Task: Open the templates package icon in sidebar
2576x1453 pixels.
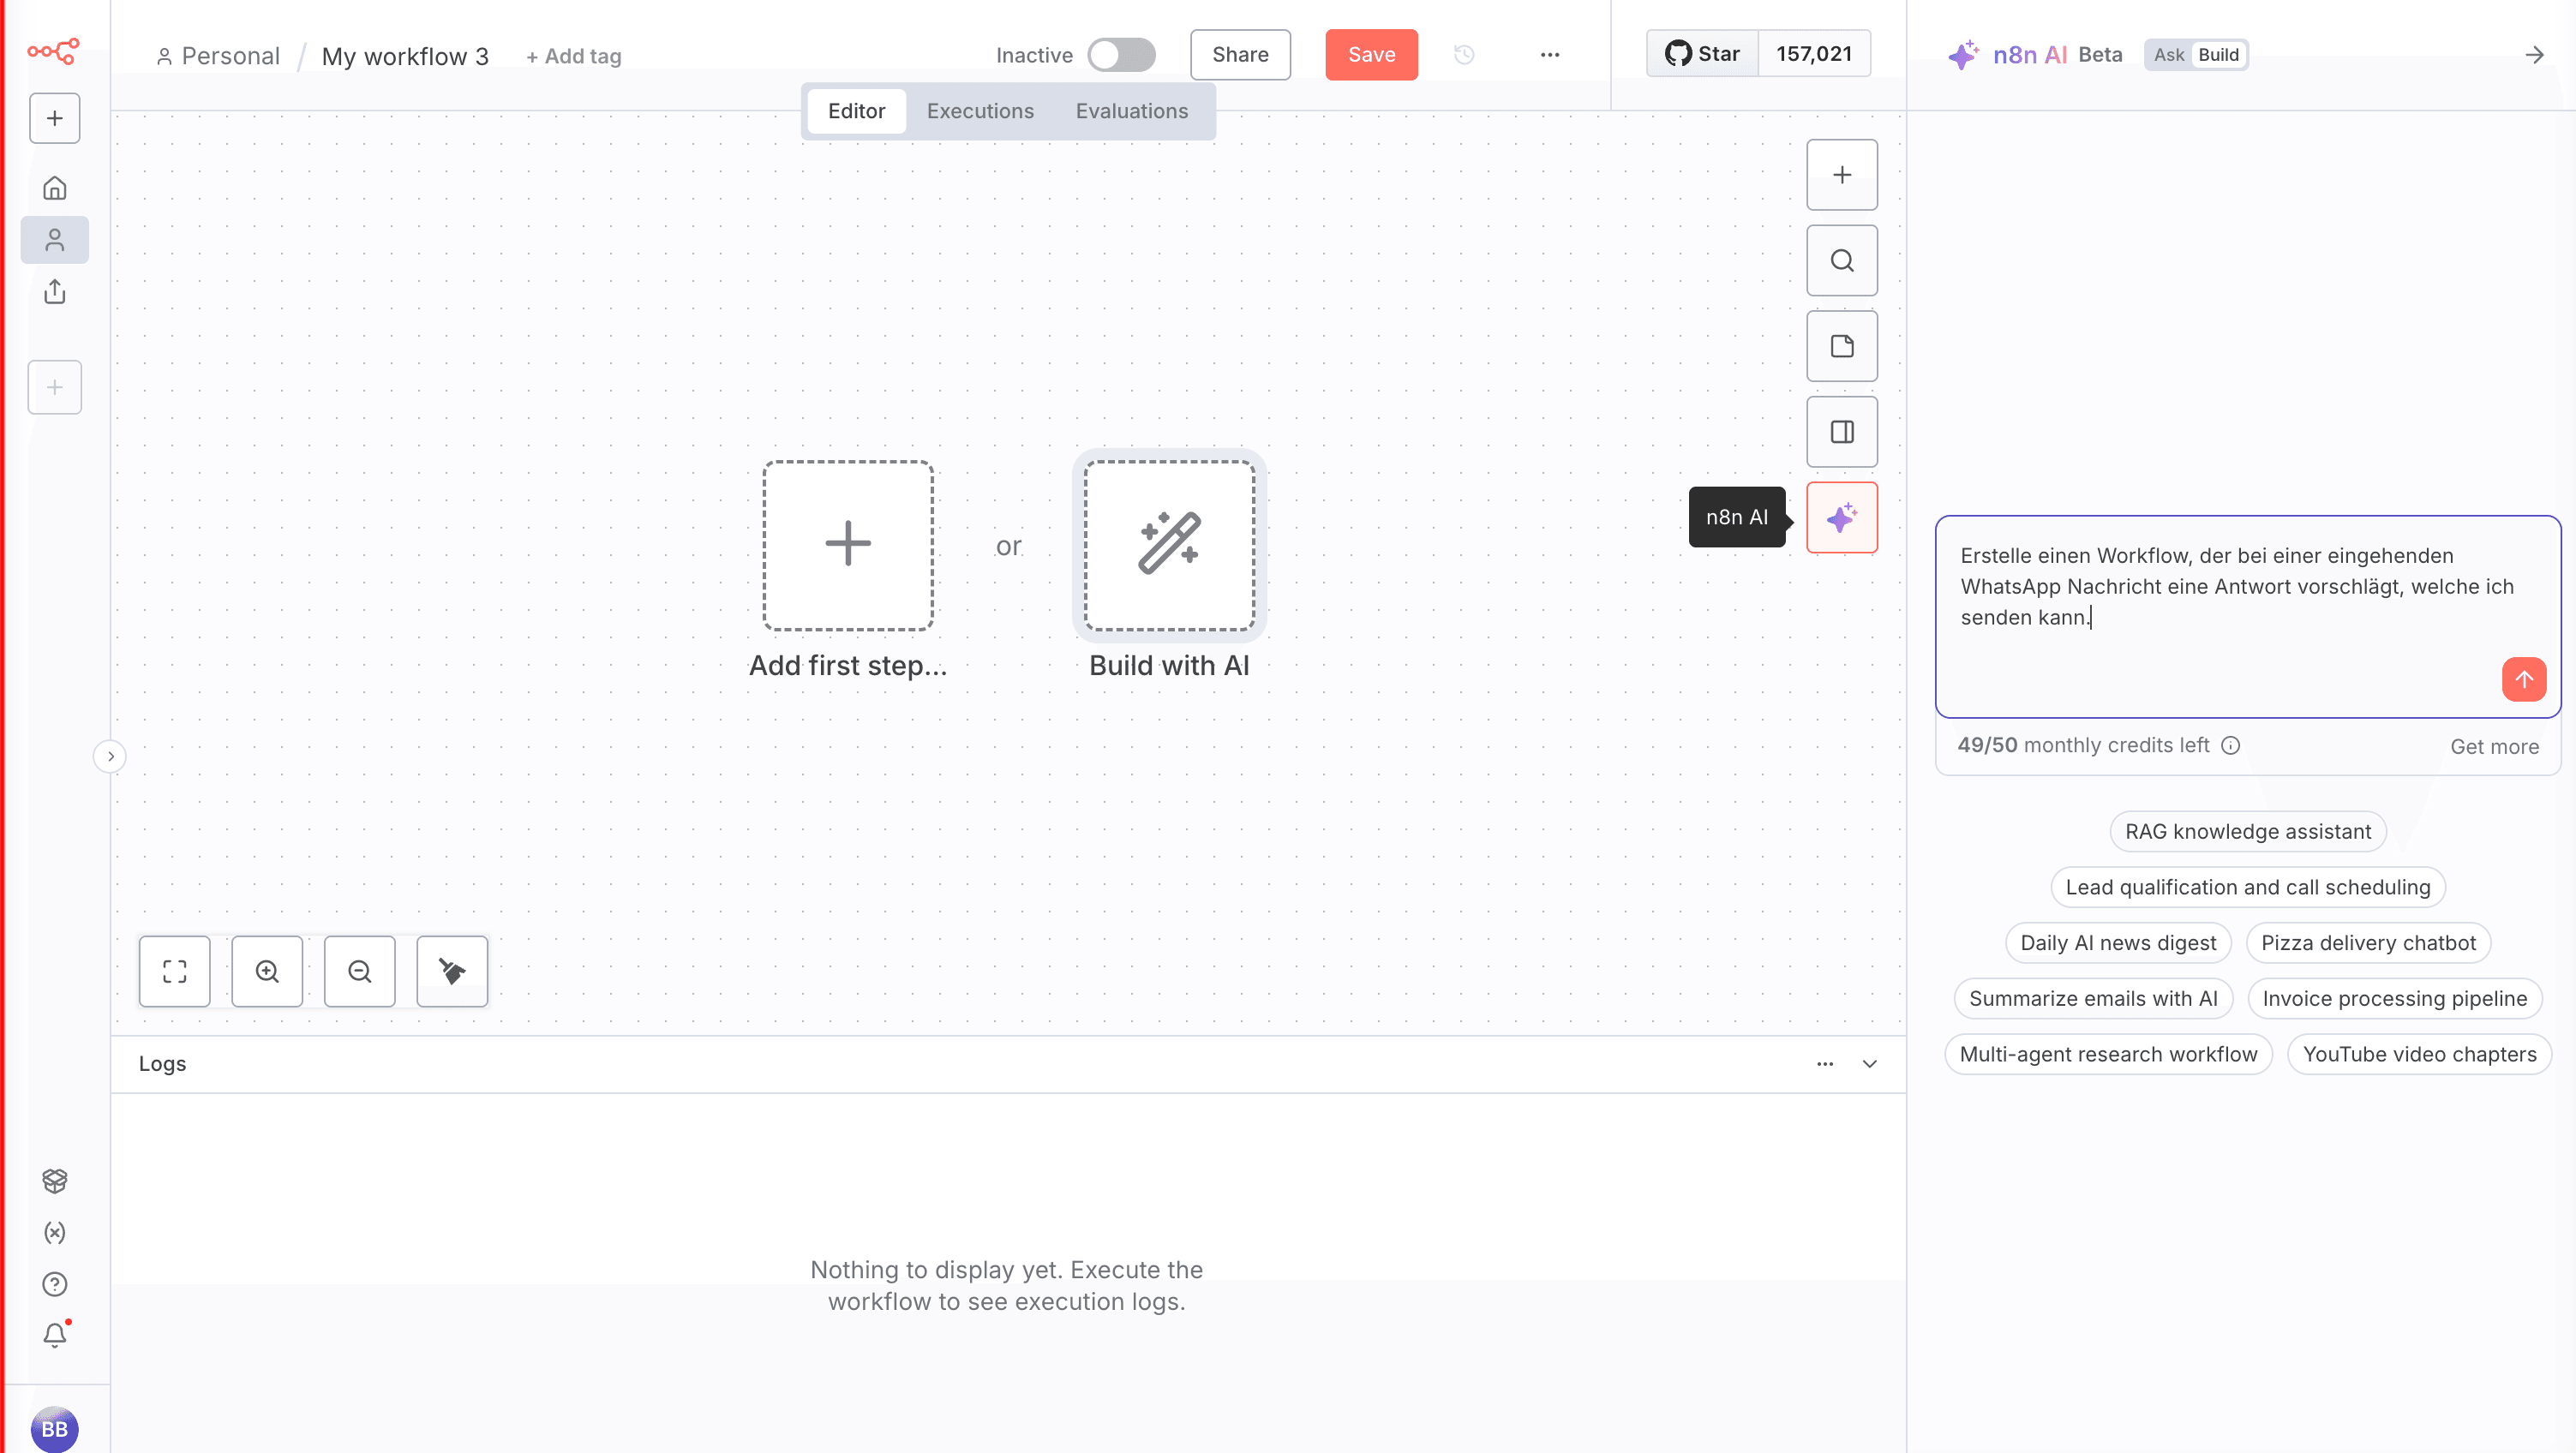Action: click(54, 1181)
